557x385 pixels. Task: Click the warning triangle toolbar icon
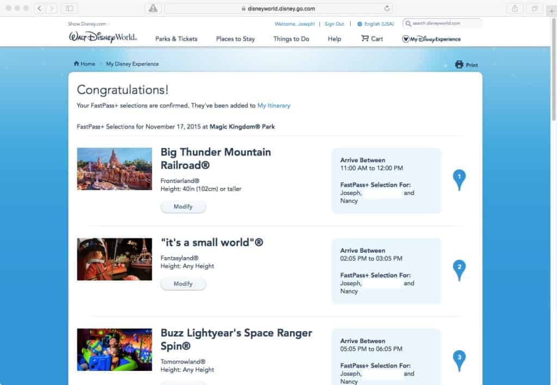pyautogui.click(x=153, y=8)
